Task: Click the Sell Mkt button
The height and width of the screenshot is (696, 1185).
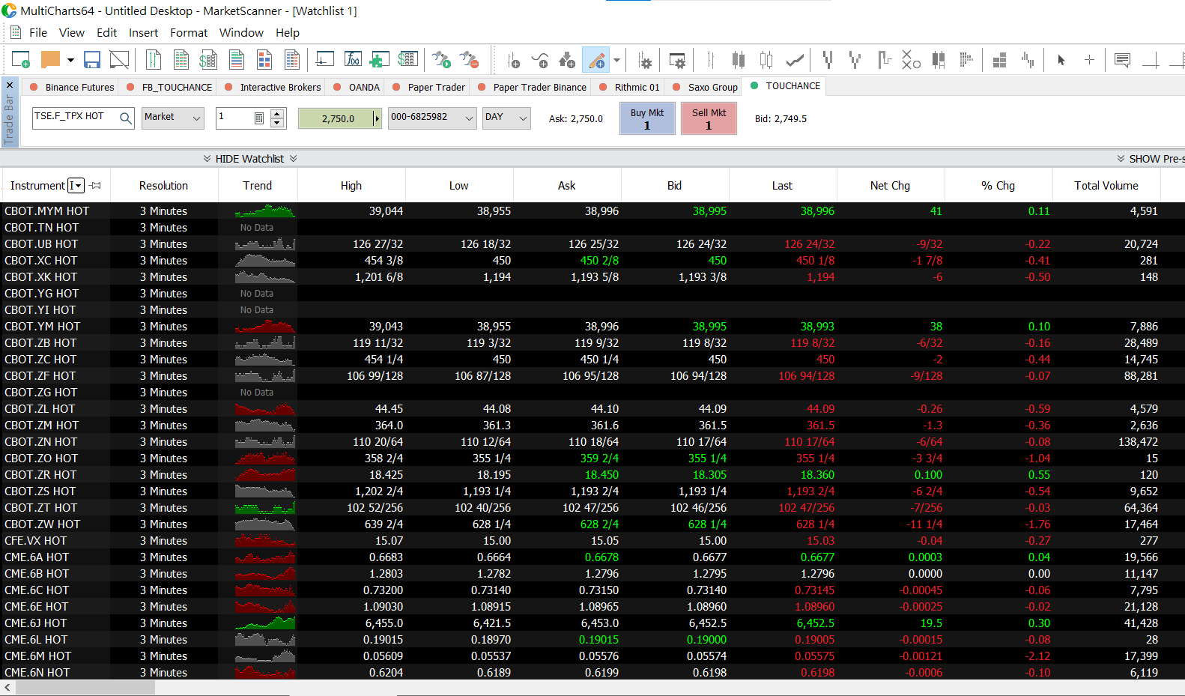Action: click(x=709, y=118)
